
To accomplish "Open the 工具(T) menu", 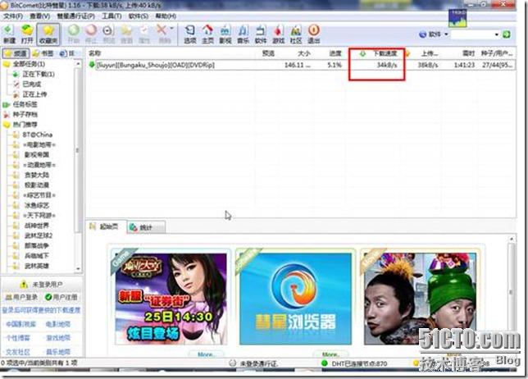I will click(x=112, y=16).
